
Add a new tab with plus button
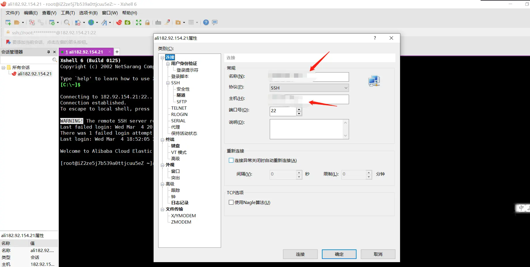(117, 52)
